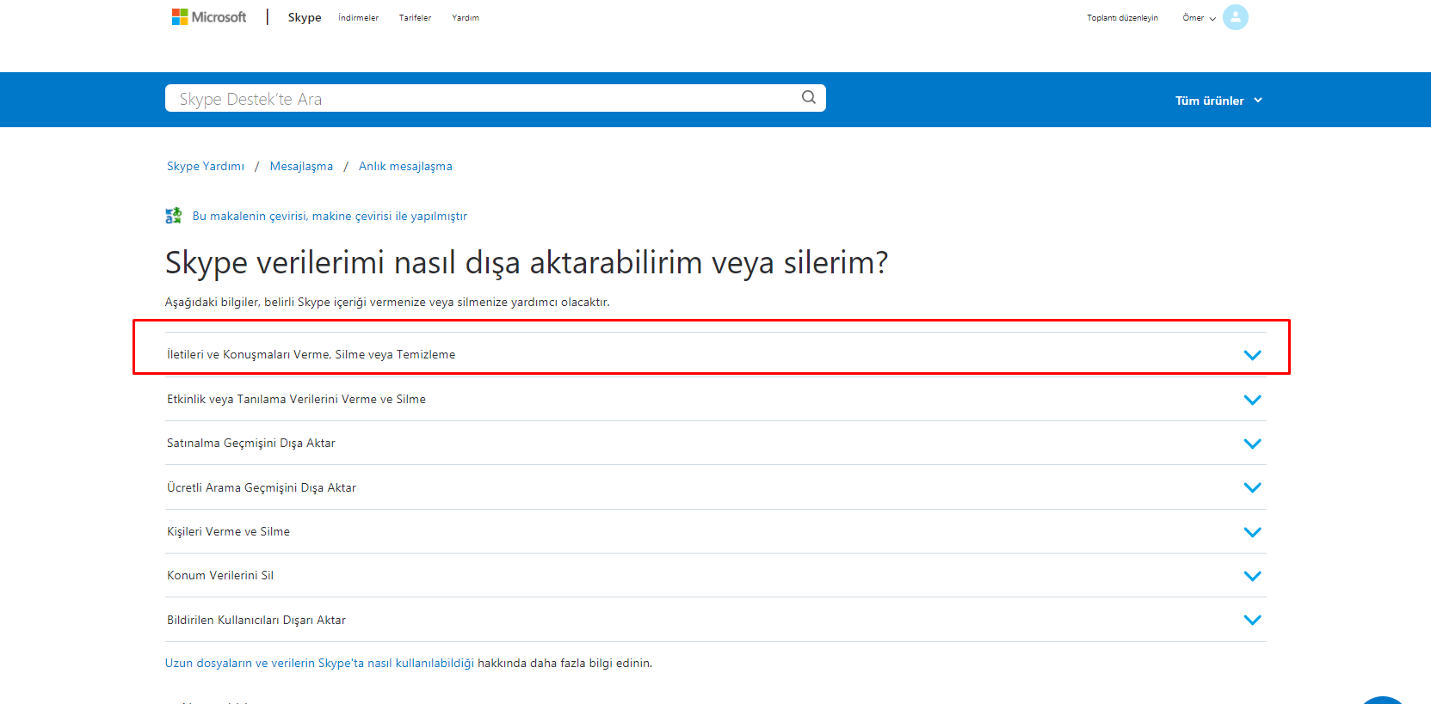Open the Ömer account dropdown

tap(1199, 18)
